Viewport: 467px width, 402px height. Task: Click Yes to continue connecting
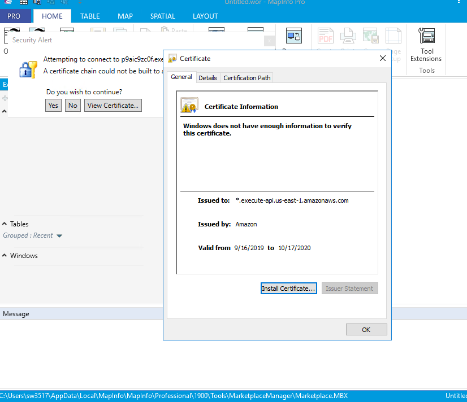[x=53, y=106]
